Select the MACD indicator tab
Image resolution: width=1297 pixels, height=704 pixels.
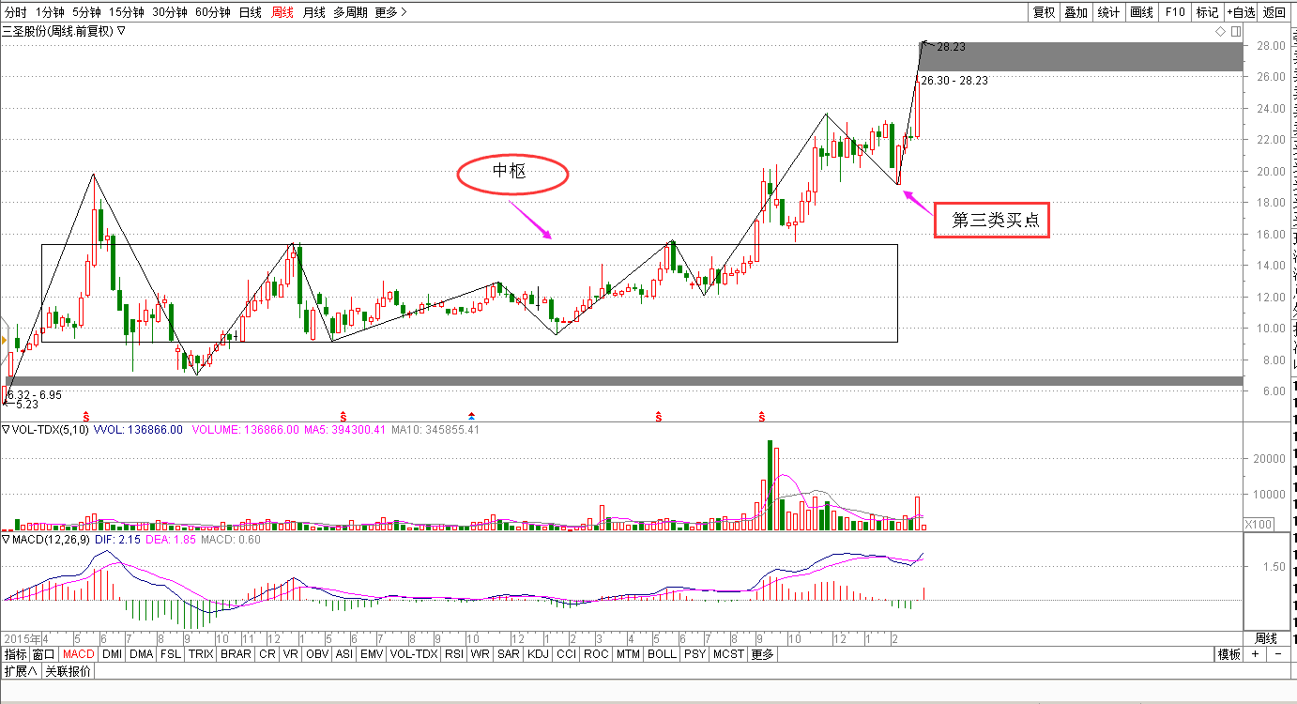pyautogui.click(x=79, y=654)
